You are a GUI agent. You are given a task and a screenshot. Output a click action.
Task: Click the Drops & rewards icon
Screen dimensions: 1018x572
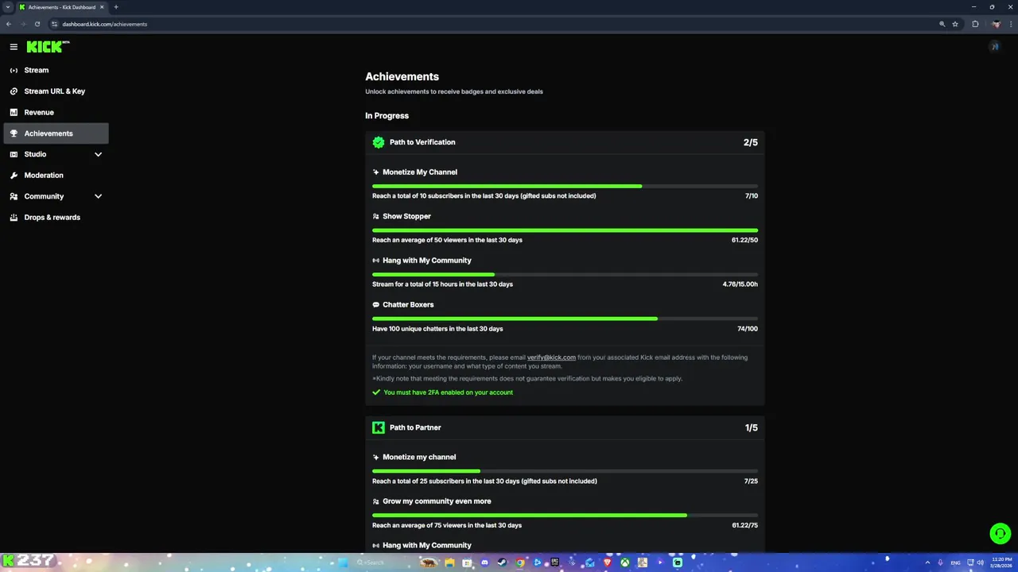coord(14,218)
